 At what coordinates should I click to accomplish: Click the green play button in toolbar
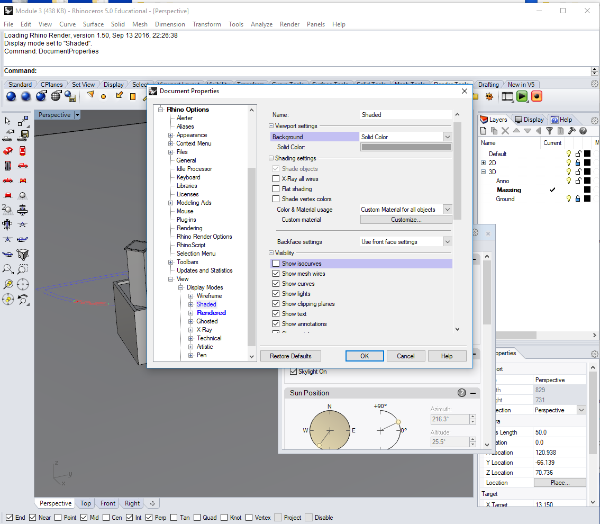tap(522, 96)
